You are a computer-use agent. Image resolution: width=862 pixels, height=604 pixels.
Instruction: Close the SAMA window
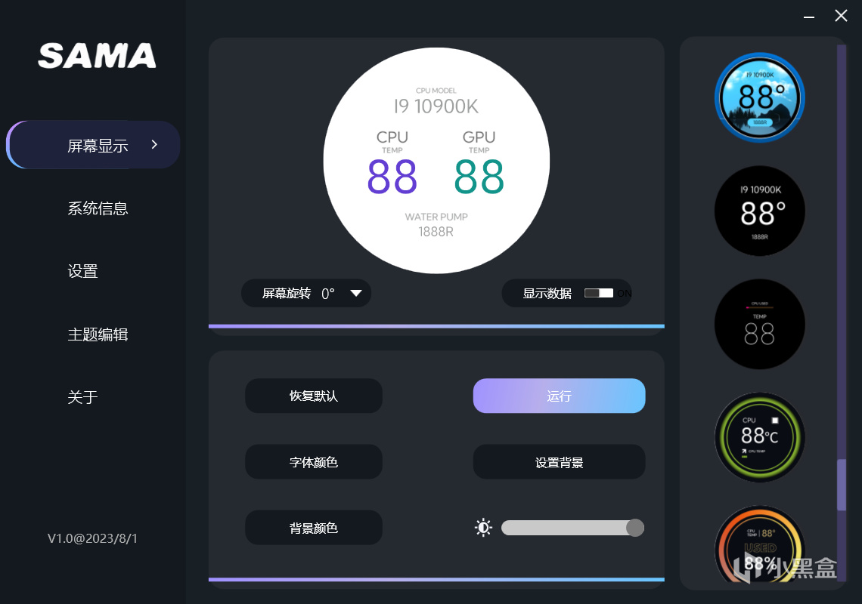pos(841,15)
